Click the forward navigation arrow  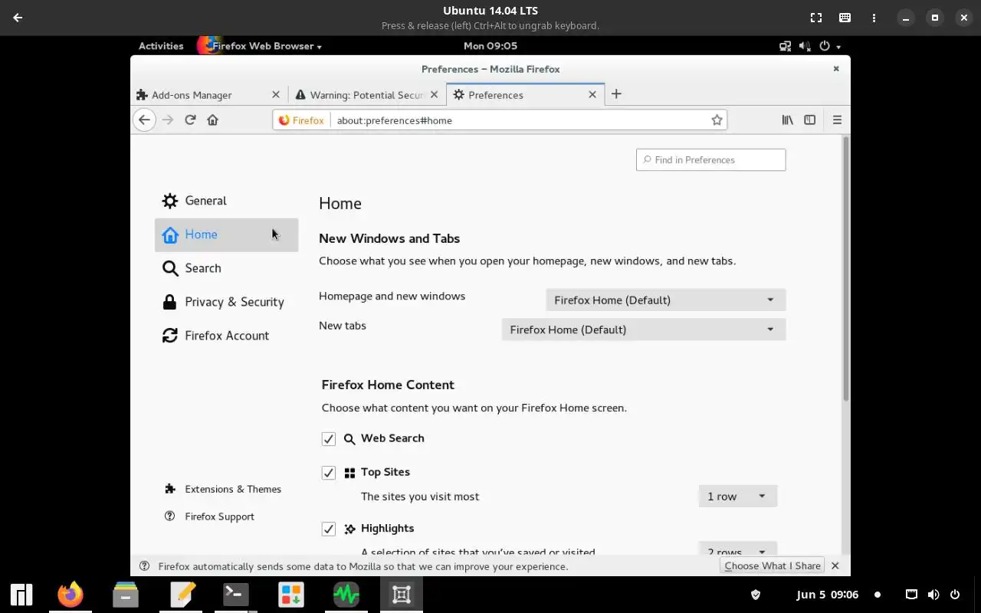click(168, 120)
